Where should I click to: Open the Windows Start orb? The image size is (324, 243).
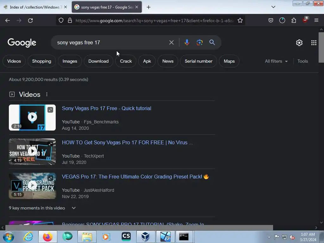pyautogui.click(x=9, y=237)
